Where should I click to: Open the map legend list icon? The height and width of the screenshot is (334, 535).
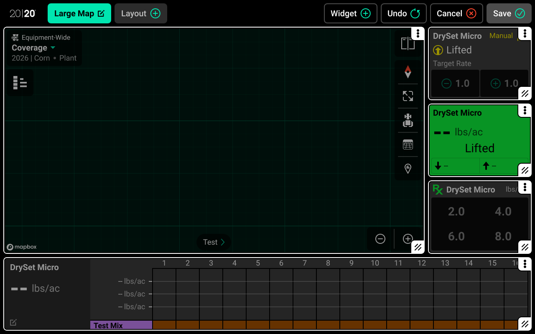[x=20, y=83]
